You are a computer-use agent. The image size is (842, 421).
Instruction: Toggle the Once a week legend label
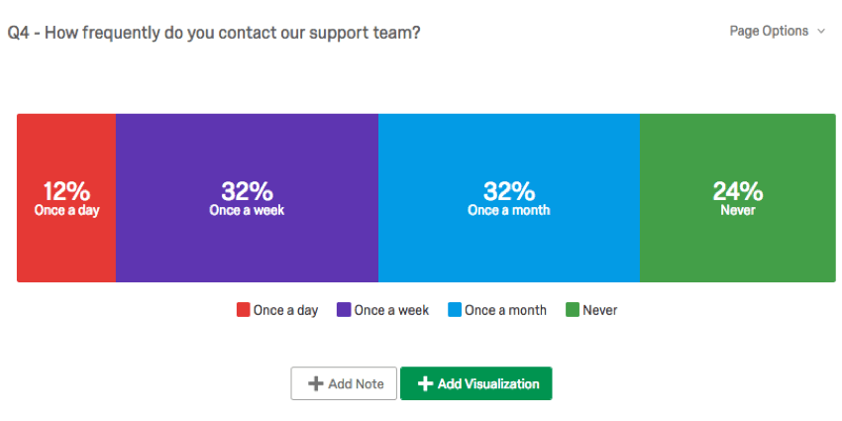click(391, 310)
